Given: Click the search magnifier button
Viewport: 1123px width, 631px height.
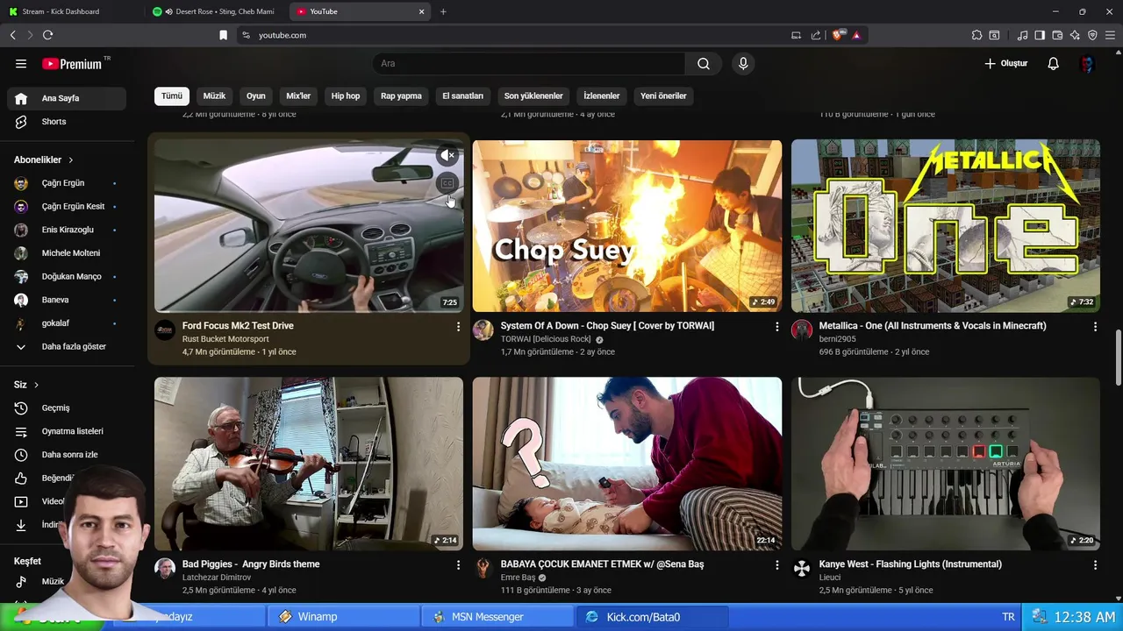Looking at the screenshot, I should tap(704, 64).
